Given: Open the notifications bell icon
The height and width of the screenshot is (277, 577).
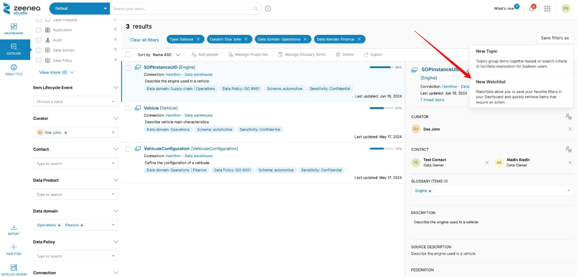Looking at the screenshot, I should coord(531,9).
